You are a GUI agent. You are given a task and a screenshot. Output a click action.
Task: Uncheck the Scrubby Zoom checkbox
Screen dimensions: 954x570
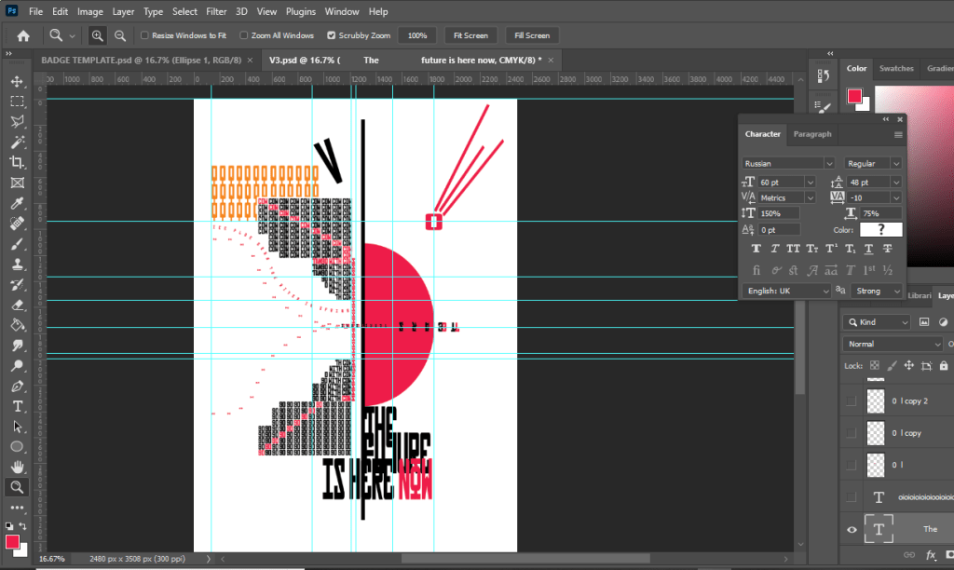(332, 35)
